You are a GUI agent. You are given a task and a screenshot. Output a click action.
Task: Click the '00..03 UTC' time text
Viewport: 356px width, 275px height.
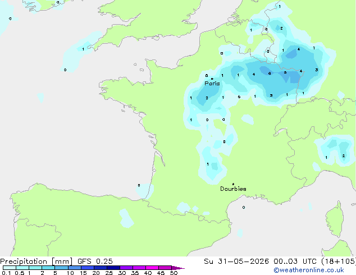[295, 262]
